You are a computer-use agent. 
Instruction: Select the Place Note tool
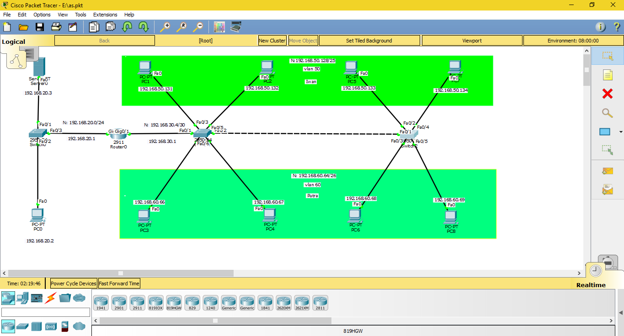607,75
